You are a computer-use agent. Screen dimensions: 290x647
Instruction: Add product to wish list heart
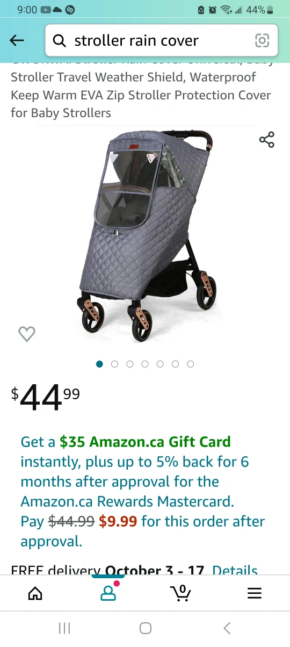[27, 334]
